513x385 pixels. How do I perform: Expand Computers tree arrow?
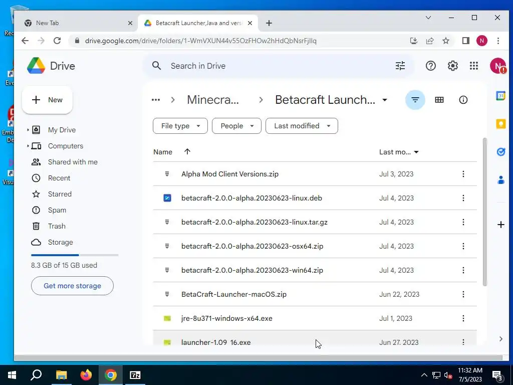pyautogui.click(x=28, y=146)
